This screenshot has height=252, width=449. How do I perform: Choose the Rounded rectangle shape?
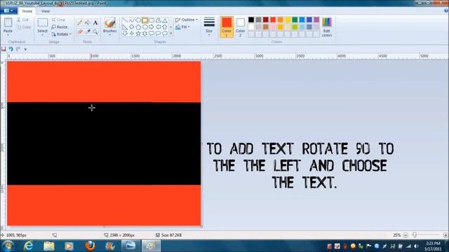coord(152,20)
